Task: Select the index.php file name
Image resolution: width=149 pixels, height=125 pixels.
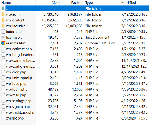Action: pyautogui.click(x=14, y=32)
